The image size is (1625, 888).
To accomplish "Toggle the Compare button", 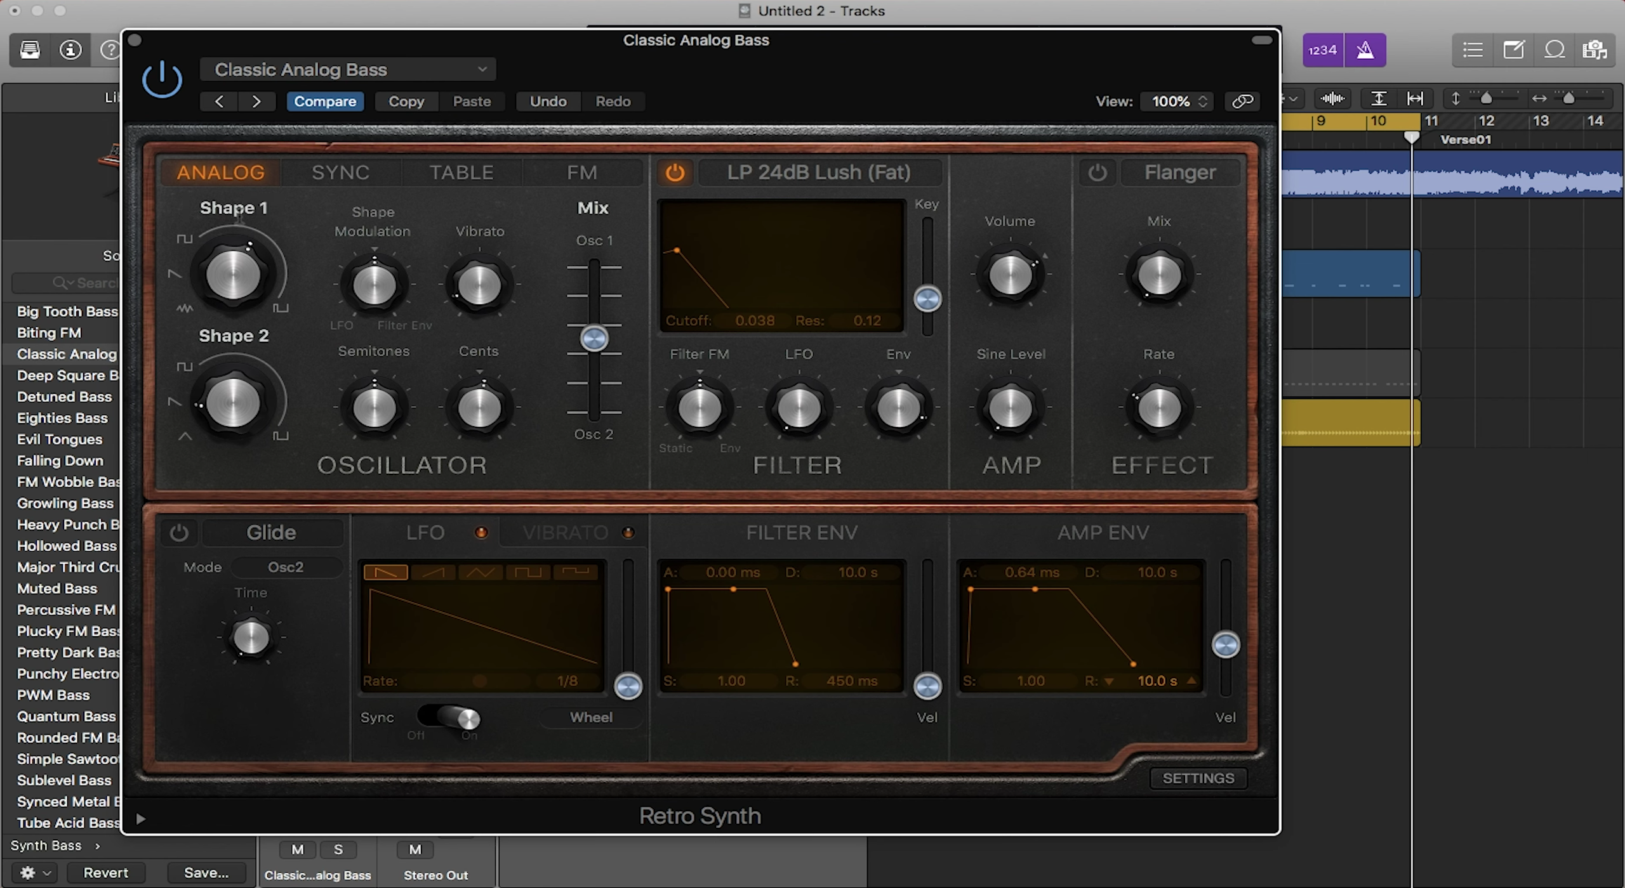I will pos(325,101).
